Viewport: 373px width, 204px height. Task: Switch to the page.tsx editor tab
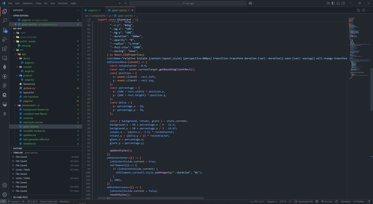(x=93, y=10)
